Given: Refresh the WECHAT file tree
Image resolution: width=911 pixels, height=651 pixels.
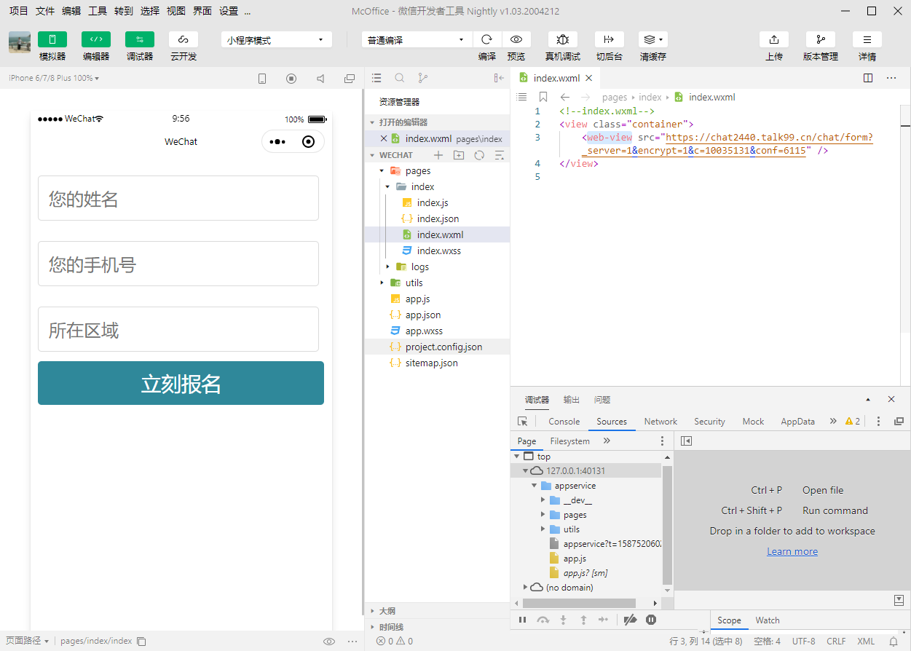Looking at the screenshot, I should 479,155.
